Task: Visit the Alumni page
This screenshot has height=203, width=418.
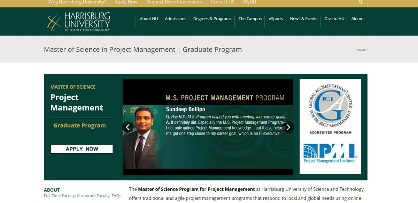Action: pos(358,19)
